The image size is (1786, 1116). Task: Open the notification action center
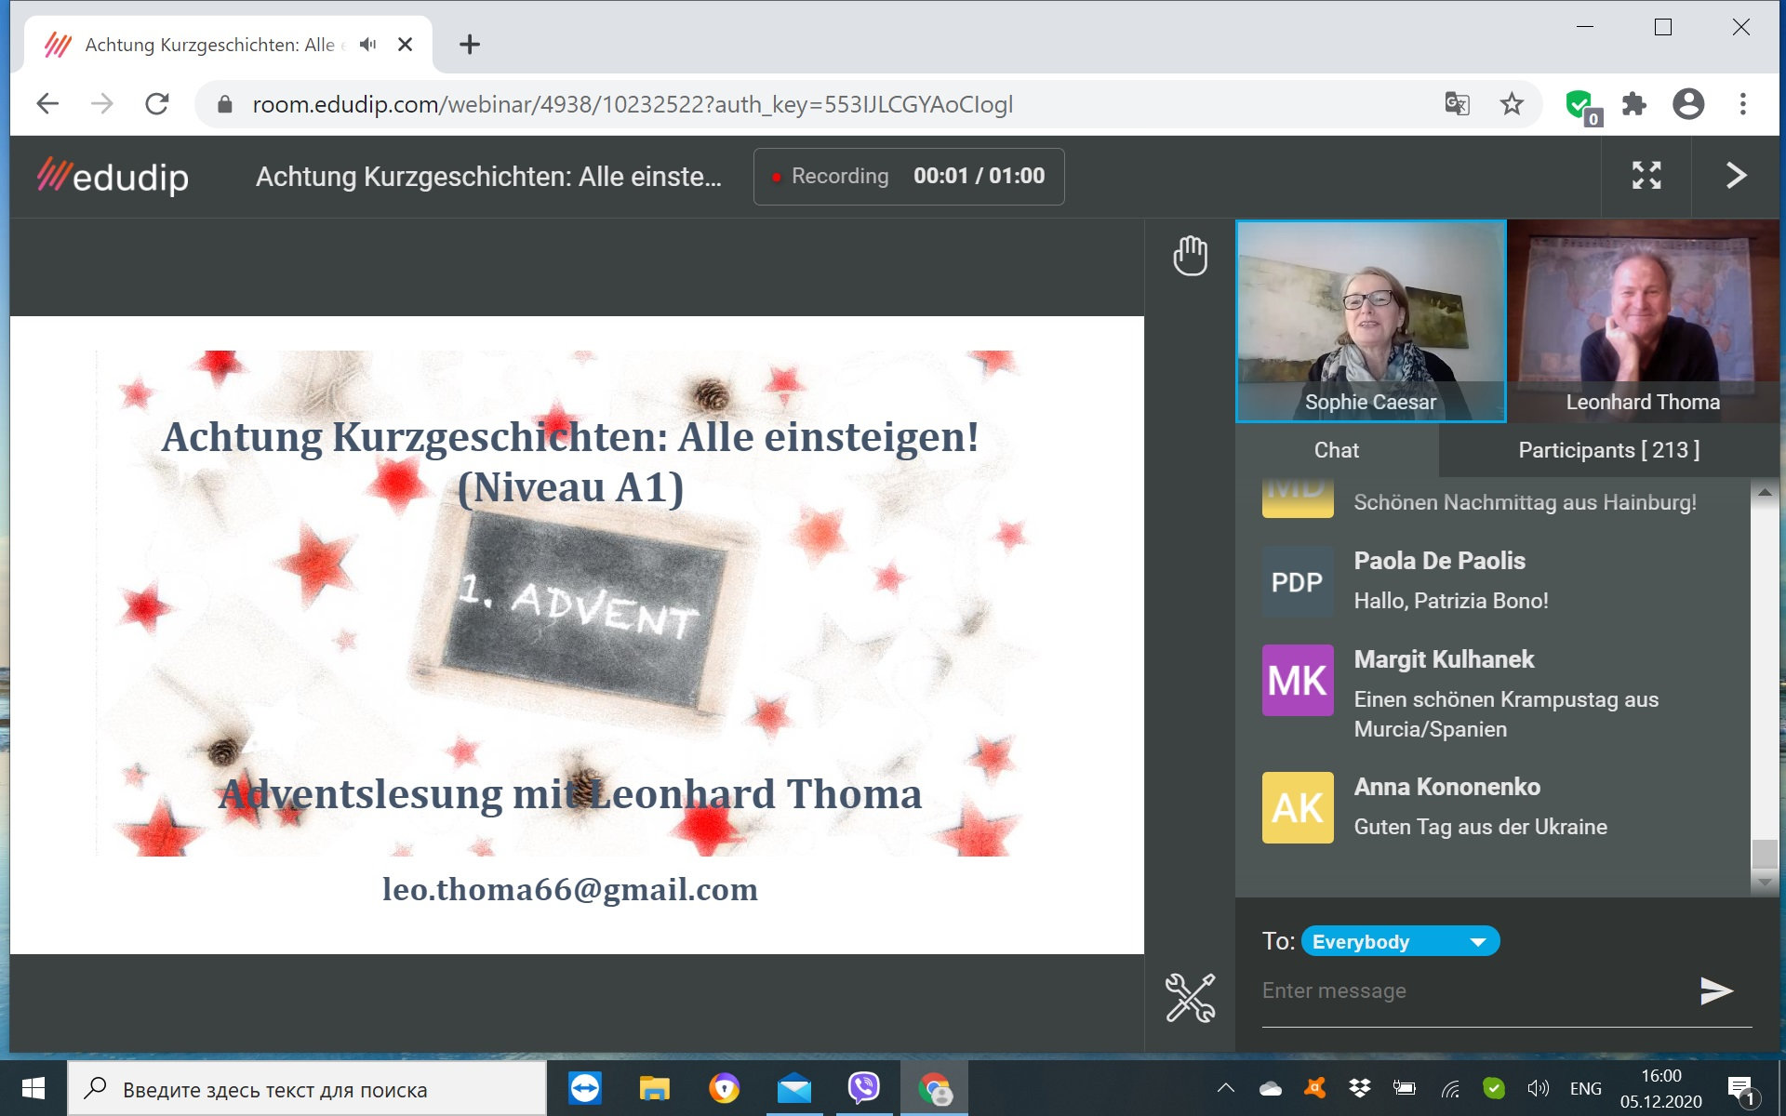click(x=1740, y=1089)
